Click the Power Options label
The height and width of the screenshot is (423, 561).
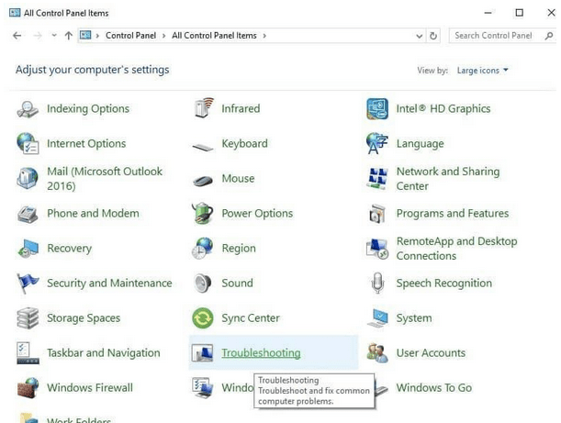[257, 214]
